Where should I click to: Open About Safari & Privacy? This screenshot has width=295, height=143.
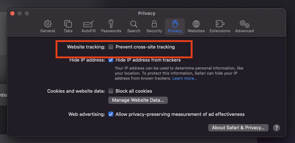pos(238,128)
